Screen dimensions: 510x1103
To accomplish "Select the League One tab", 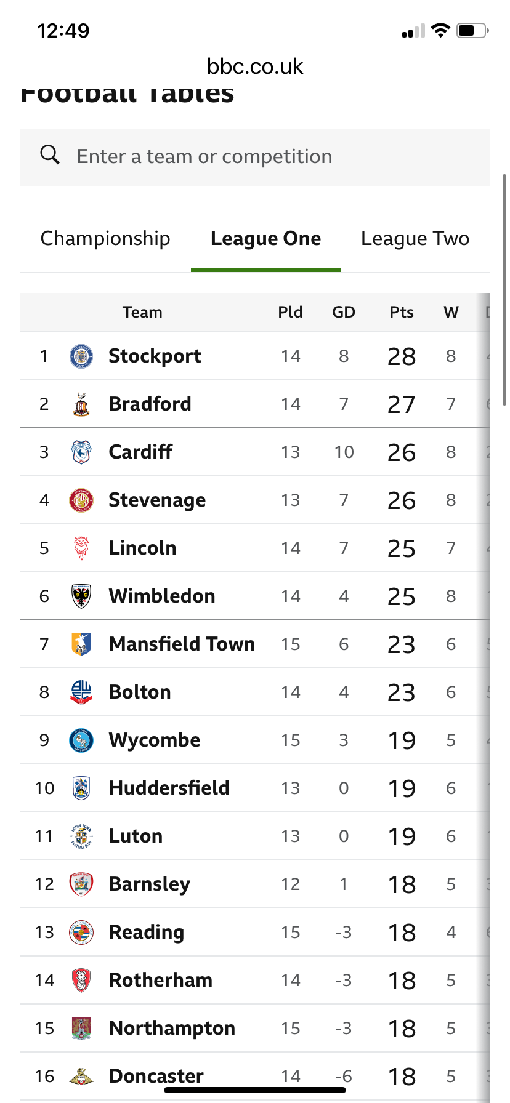I will 265,239.
